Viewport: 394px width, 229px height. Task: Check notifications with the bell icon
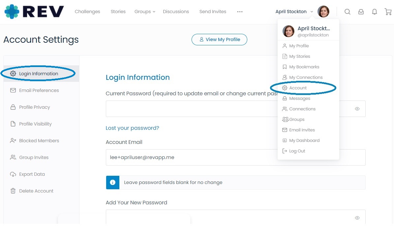[x=374, y=11]
